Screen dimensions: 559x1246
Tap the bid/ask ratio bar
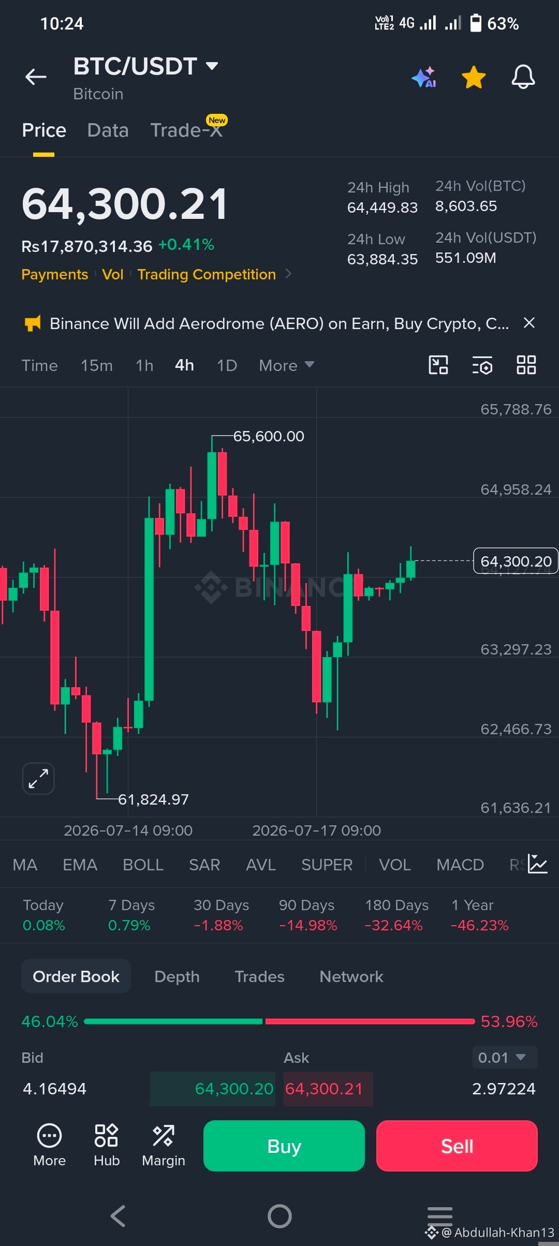tap(279, 1021)
